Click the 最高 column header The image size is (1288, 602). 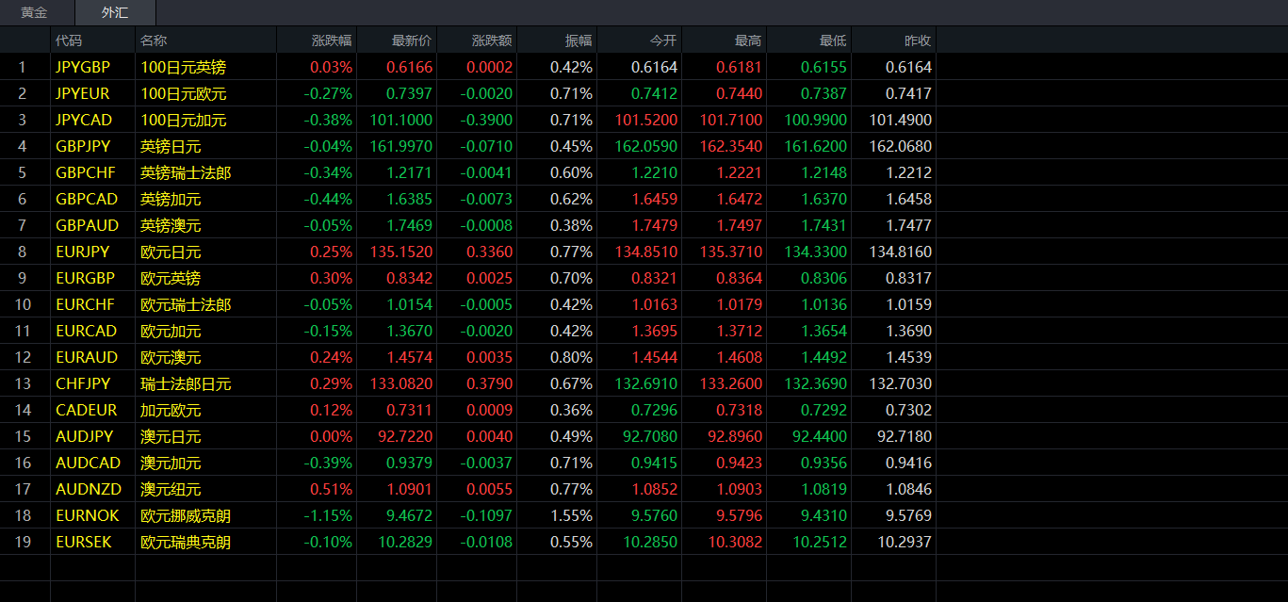747,41
